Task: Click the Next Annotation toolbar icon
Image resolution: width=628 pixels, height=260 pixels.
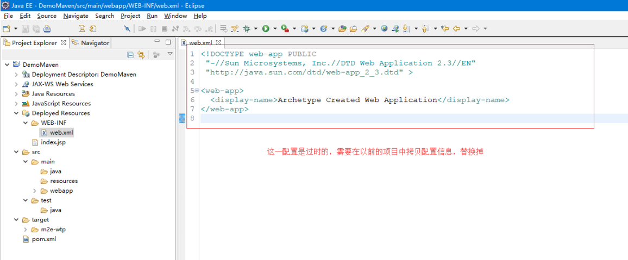Action: [406, 28]
